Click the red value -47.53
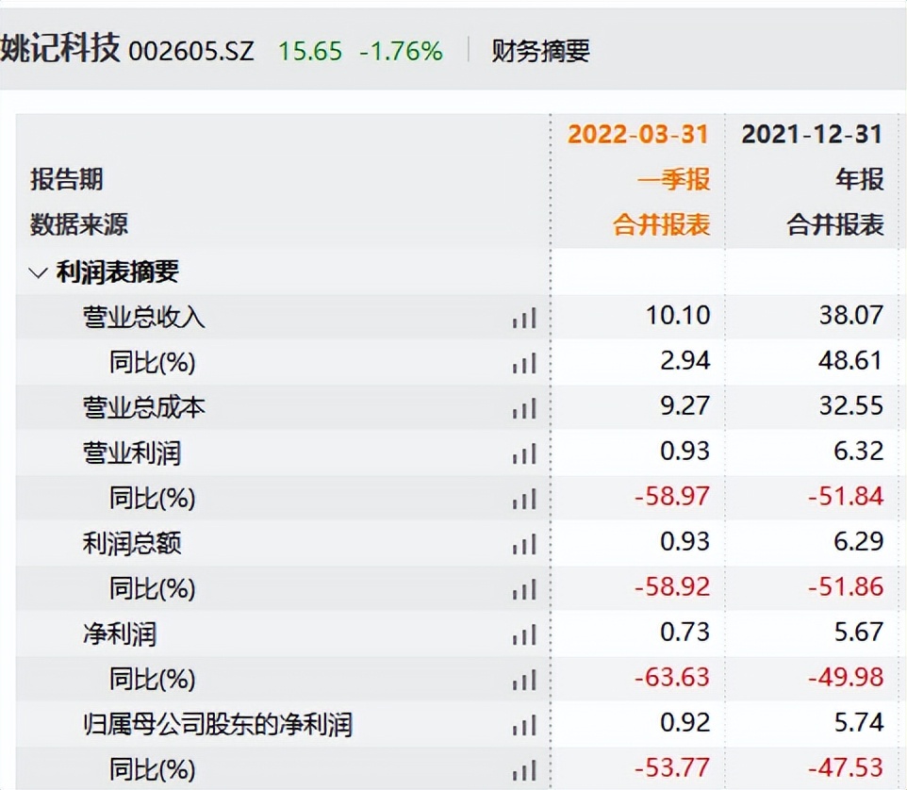The height and width of the screenshot is (790, 907). click(x=846, y=768)
